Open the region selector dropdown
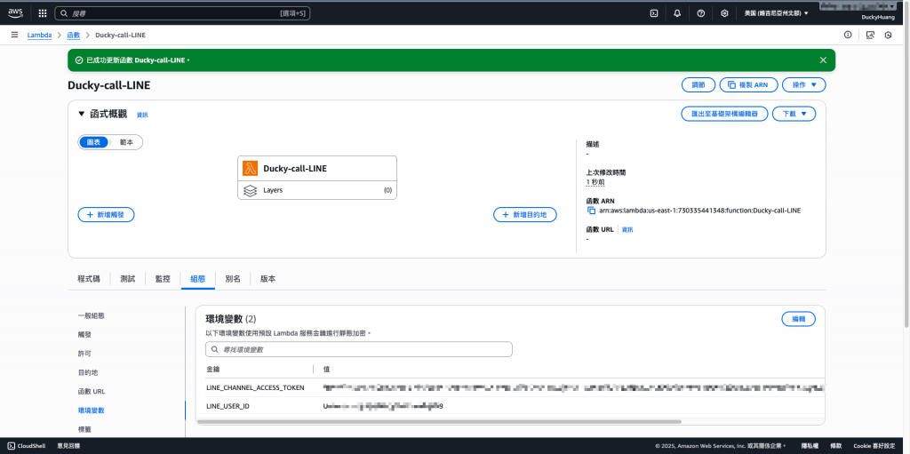The height and width of the screenshot is (454, 910). [776, 12]
